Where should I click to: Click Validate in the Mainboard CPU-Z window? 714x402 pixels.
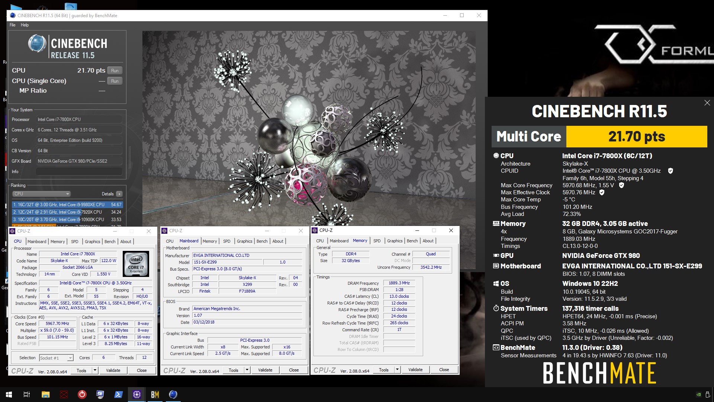(x=265, y=370)
